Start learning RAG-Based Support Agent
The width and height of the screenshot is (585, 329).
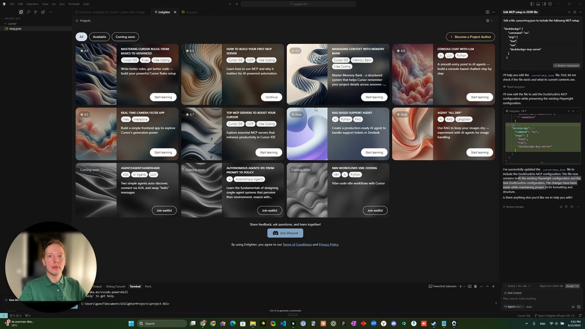[x=374, y=152]
